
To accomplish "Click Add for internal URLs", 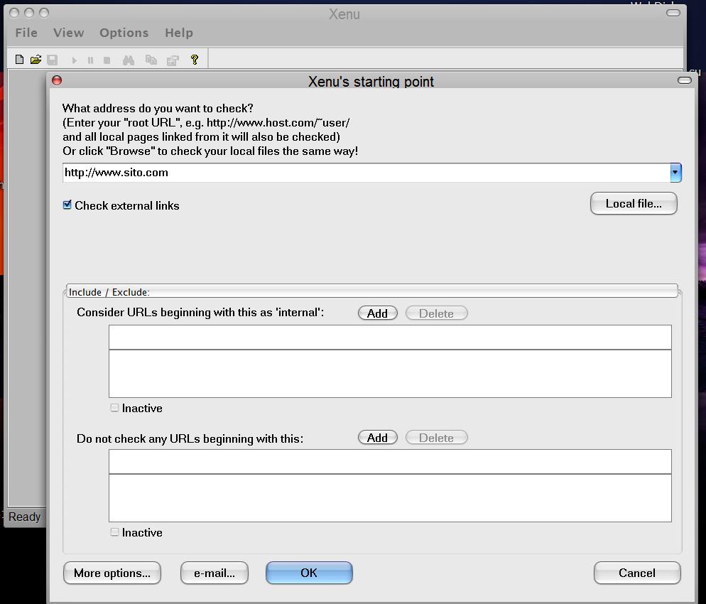I will coord(377,313).
